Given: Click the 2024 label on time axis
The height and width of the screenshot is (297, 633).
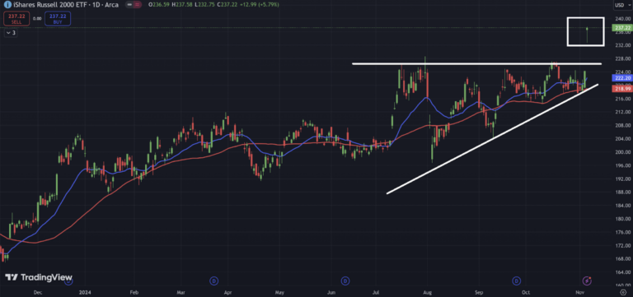Looking at the screenshot, I should tap(84, 292).
